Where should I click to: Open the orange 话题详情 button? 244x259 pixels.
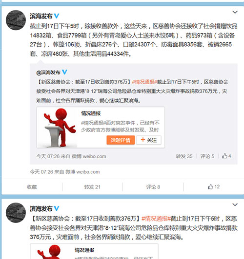[x=121, y=140]
